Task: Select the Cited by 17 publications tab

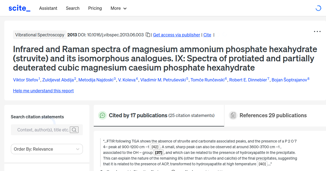Action: (x=138, y=115)
